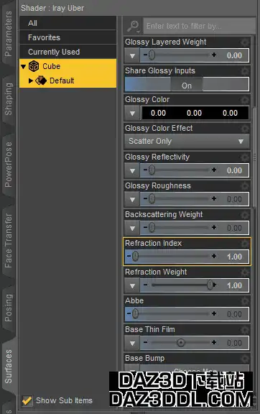
Task: Open Abbe gear settings
Action: point(245,301)
